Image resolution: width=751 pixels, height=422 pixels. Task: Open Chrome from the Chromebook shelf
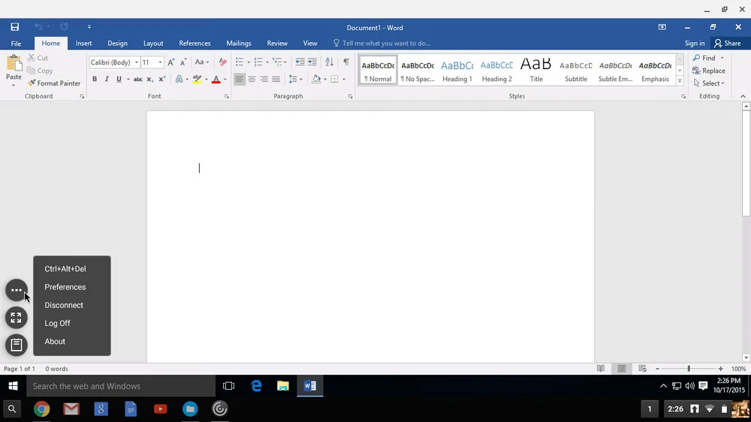point(41,409)
